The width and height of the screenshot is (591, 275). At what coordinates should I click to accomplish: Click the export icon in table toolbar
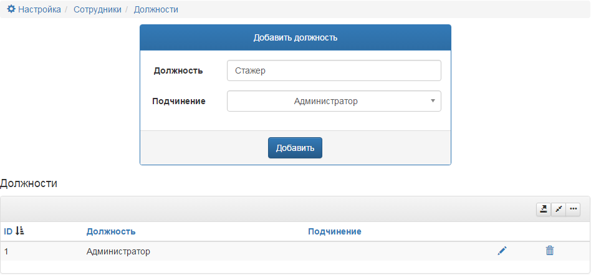click(544, 210)
